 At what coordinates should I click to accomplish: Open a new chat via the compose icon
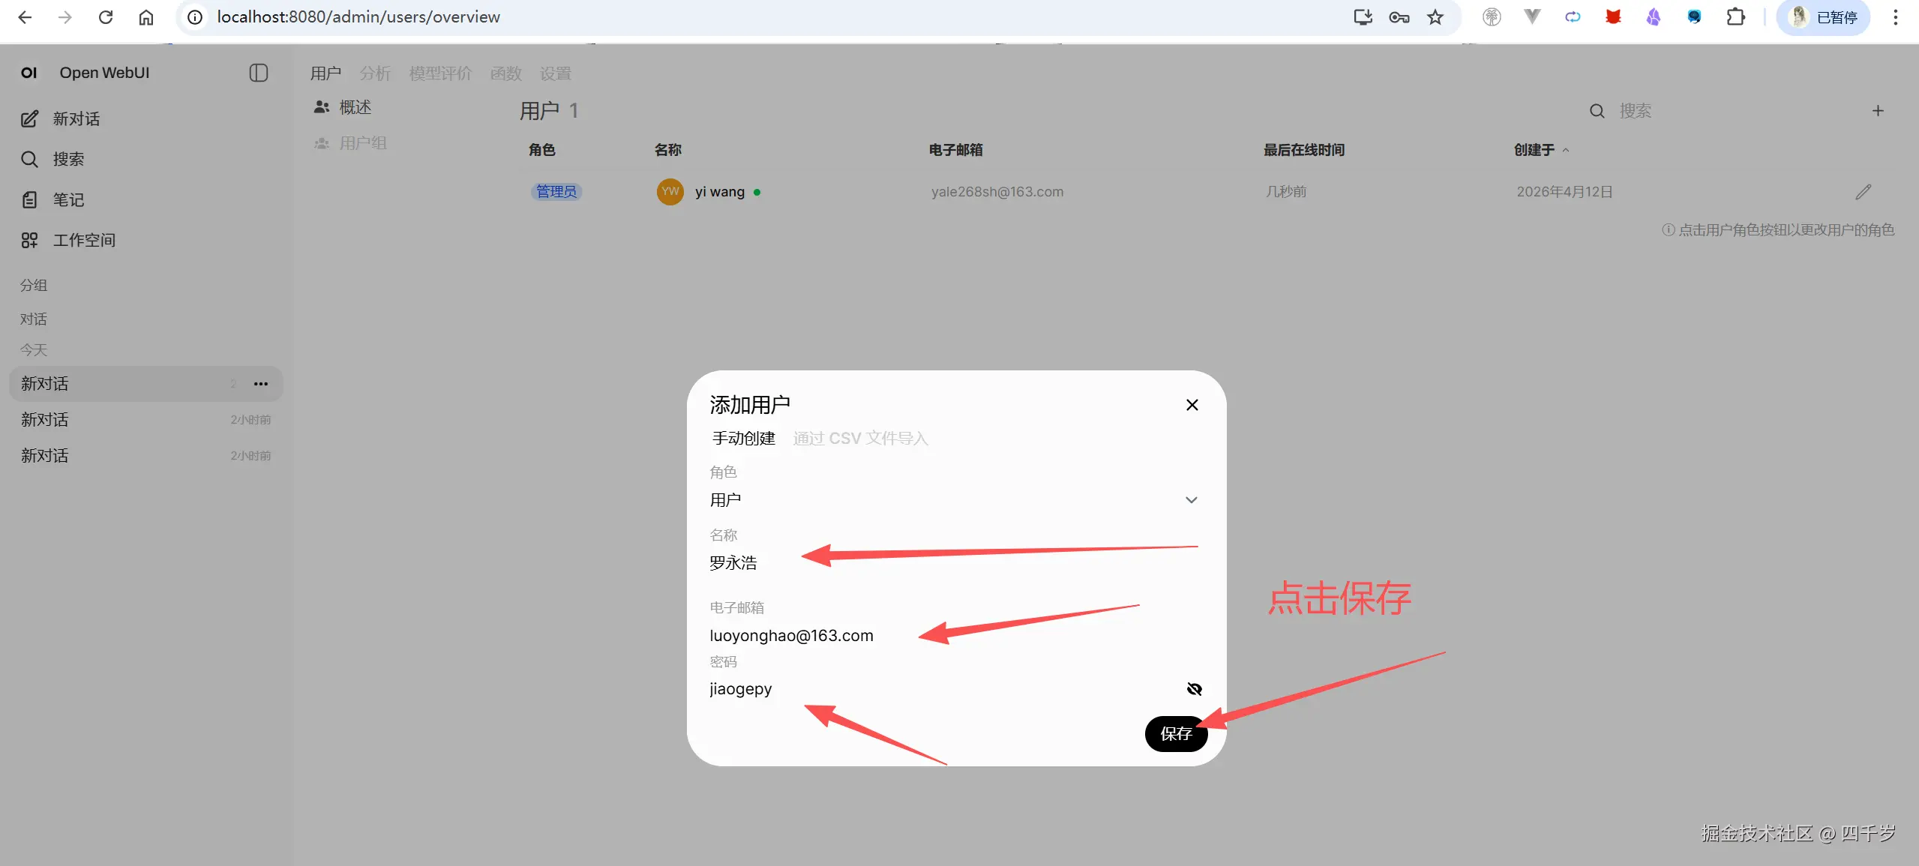click(29, 118)
